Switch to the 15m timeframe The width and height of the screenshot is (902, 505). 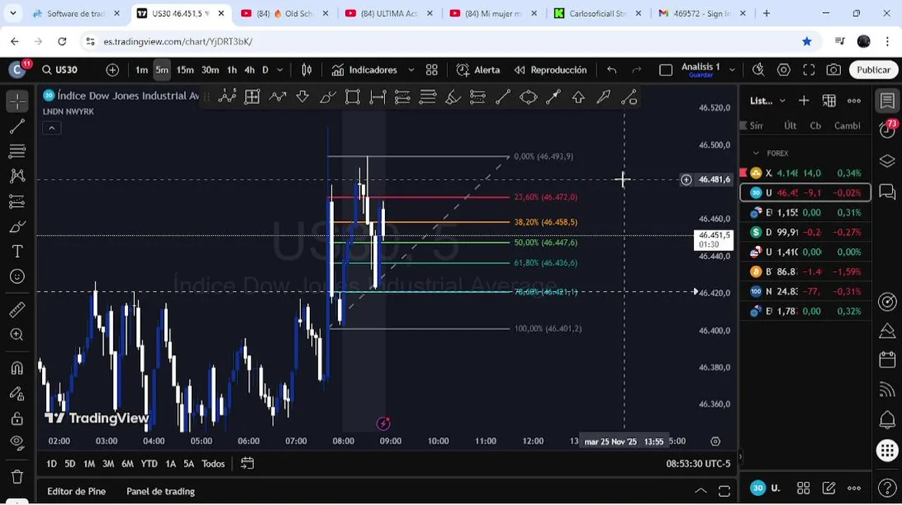point(185,69)
